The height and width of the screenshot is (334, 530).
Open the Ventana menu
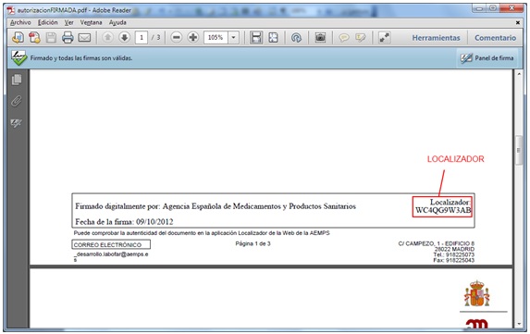pos(91,22)
